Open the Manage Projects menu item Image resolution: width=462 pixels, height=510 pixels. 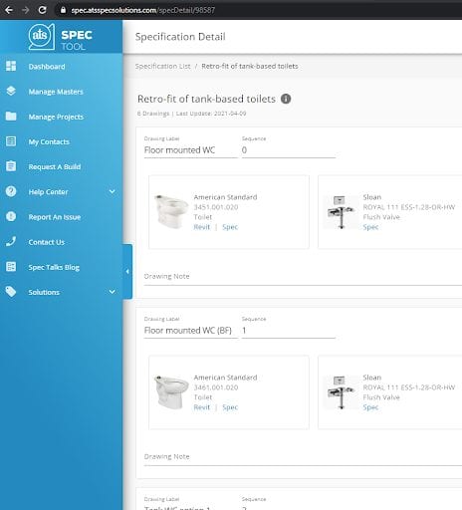point(56,117)
